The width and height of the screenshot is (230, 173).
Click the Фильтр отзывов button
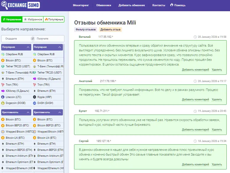click(86, 30)
